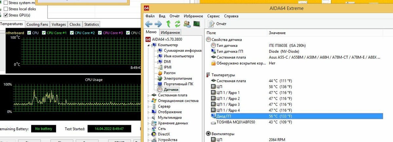The height and width of the screenshot is (142, 393).
Task: Click the Back arrow in AIDA64 toolbar
Action: pos(149,24)
